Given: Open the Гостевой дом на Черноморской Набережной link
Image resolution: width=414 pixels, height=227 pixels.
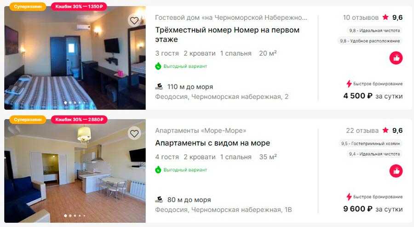Looking at the screenshot, I should tap(231, 17).
